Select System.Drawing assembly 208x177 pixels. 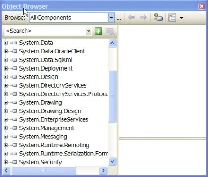coord(41,103)
